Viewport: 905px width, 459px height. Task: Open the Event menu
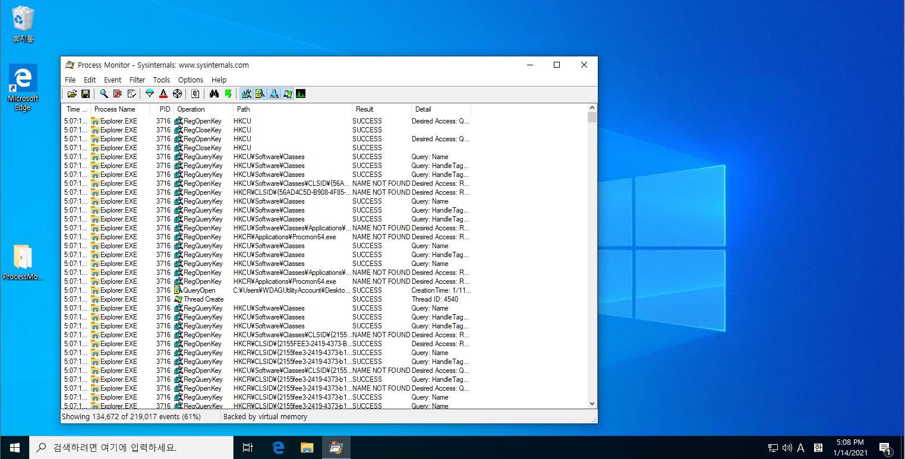click(112, 80)
